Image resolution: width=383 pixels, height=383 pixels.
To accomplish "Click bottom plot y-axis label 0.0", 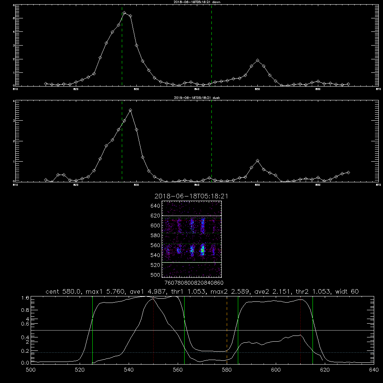I will pyautogui.click(x=25, y=363).
